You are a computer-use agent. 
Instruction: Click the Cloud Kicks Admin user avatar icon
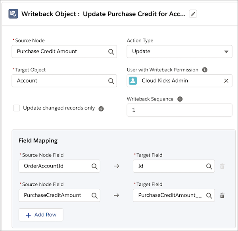[133, 81]
